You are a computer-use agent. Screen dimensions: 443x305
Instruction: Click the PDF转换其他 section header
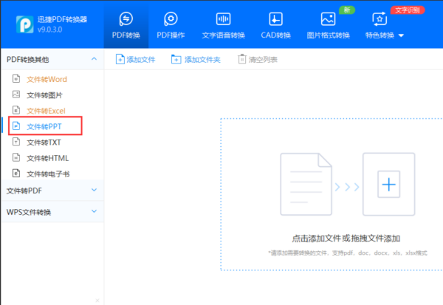coord(52,59)
